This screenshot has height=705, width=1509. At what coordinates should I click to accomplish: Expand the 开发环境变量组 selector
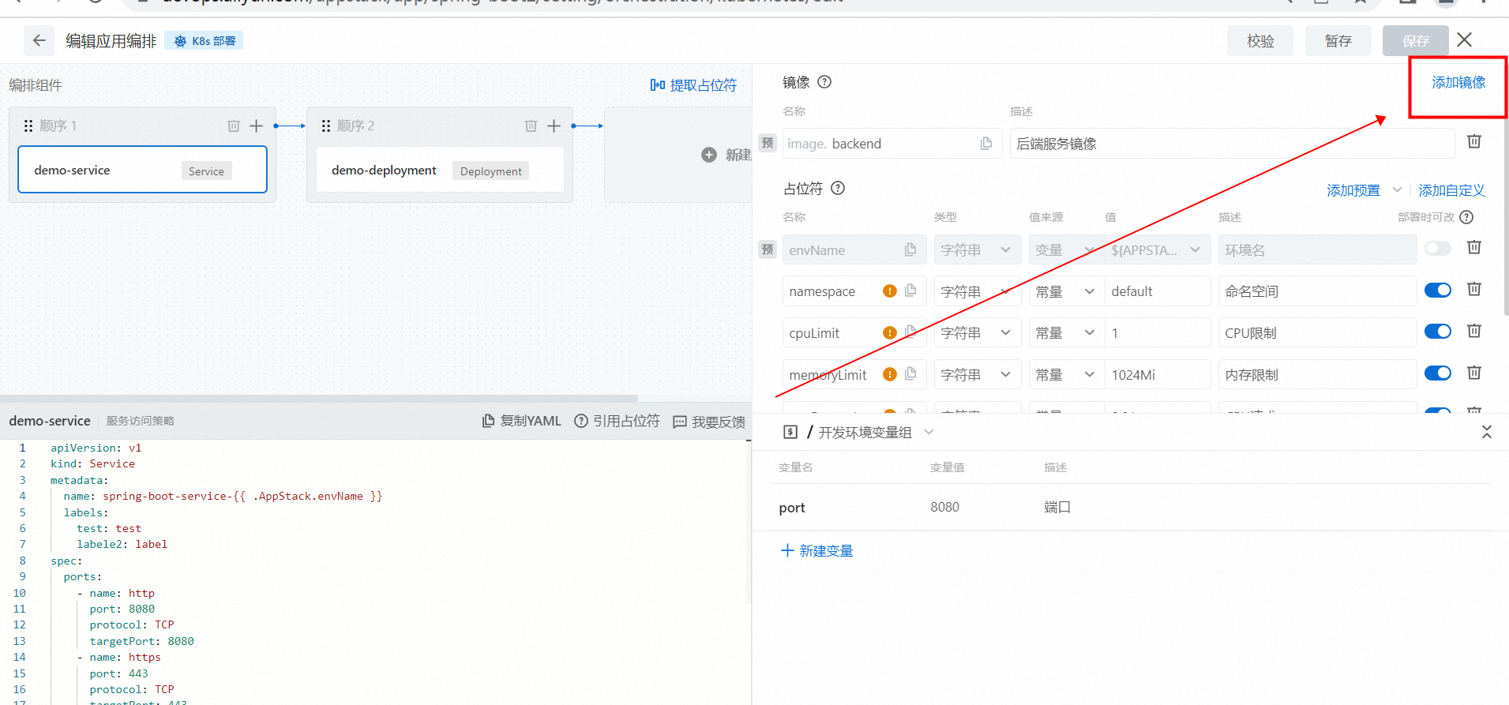876,433
